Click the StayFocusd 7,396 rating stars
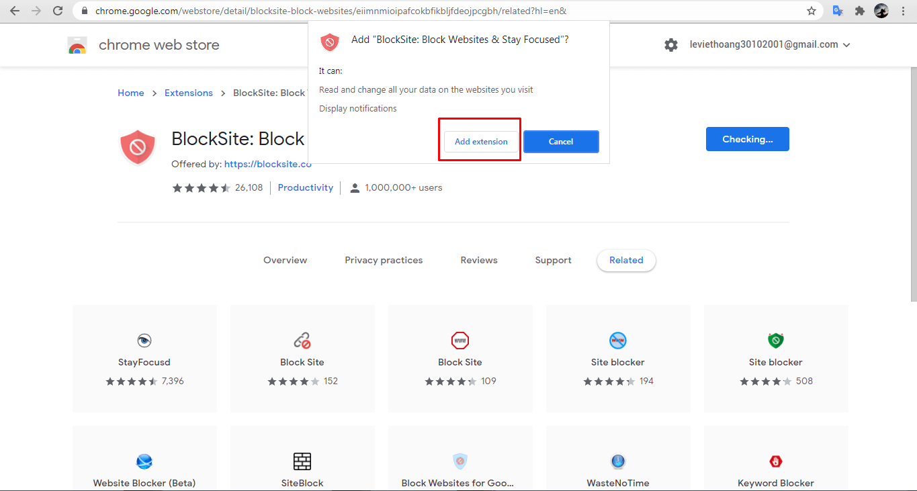Viewport: 917px width, 491px height. (x=132, y=382)
